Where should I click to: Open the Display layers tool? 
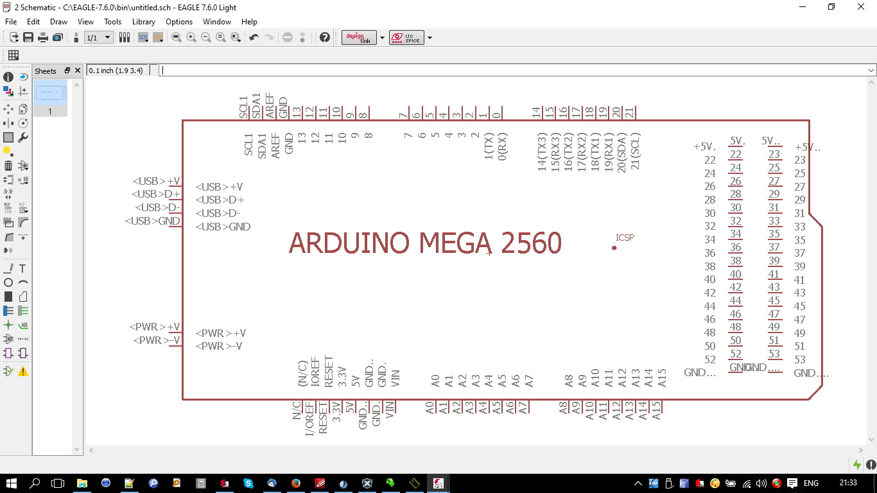[8, 91]
